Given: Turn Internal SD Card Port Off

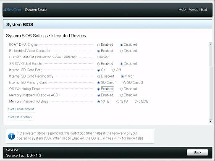Looking at the screenshot, I should coord(113,70).
